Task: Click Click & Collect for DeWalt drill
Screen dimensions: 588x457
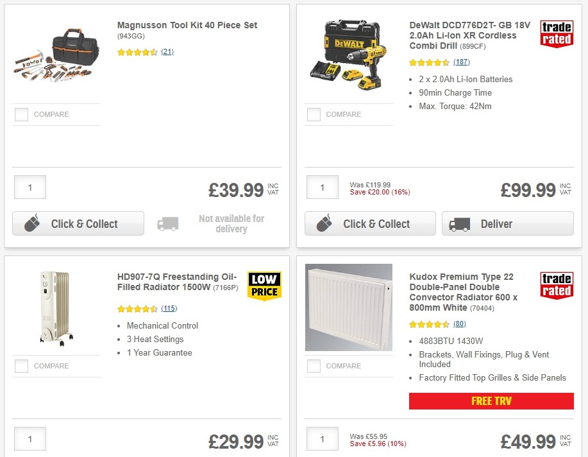Action: (x=369, y=223)
